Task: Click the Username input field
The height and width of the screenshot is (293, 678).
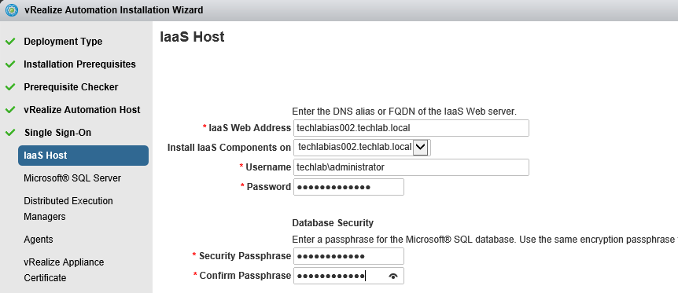Action: point(411,167)
